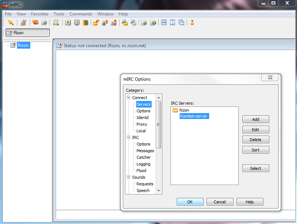Image resolution: width=297 pixels, height=224 pixels.
Task: Click the mIRC application icon in title bar
Action: [5, 4]
